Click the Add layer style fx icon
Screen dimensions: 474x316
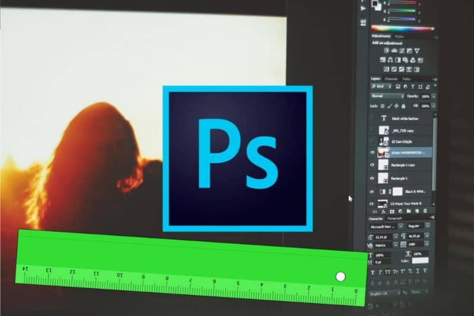[x=383, y=212]
